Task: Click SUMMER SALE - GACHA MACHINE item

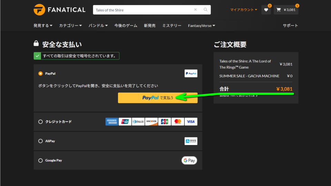Action: pos(249,76)
